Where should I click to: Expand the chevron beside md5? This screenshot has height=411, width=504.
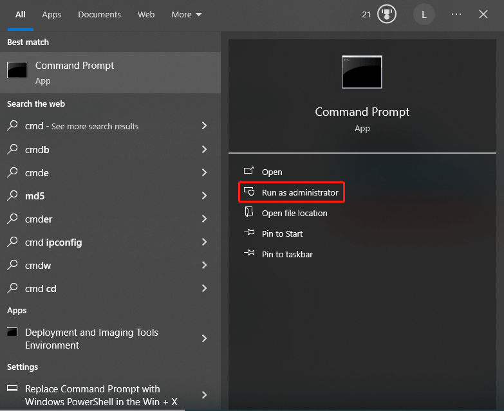[x=204, y=196]
